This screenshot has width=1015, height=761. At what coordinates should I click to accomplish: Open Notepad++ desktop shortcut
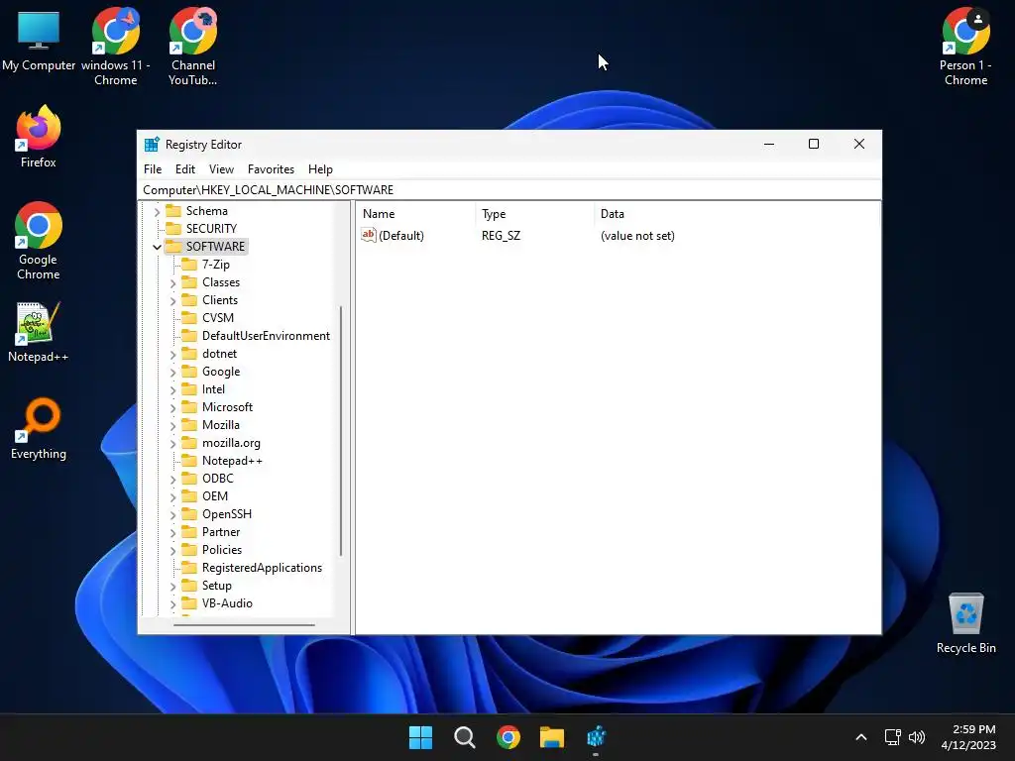pos(39,332)
